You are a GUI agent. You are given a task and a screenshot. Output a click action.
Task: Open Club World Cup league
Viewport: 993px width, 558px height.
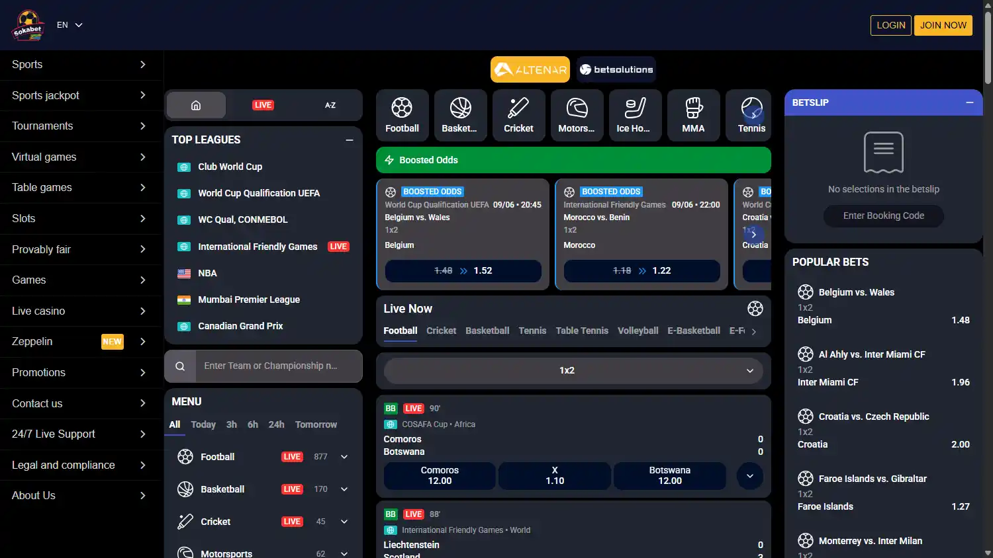230,167
